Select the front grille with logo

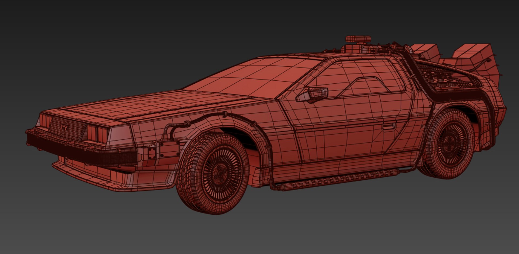(x=68, y=128)
